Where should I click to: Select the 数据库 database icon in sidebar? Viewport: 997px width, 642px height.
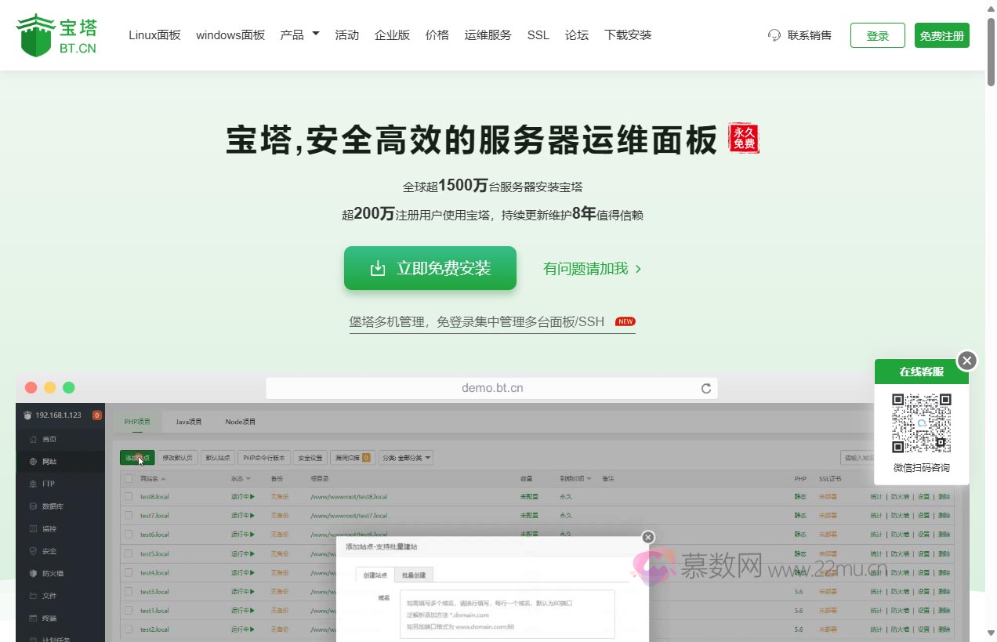pos(33,506)
